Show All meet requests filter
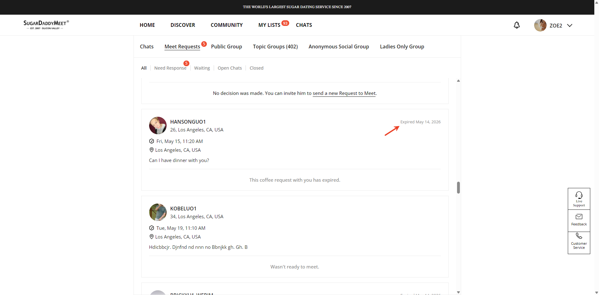599x295 pixels. click(144, 68)
